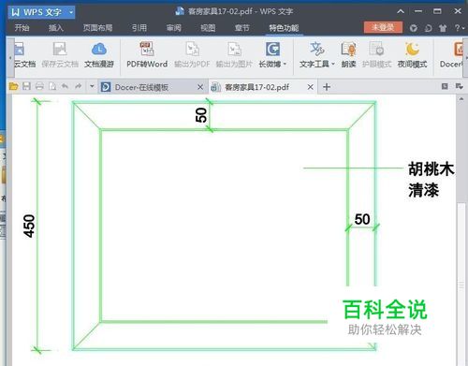Click the vertical scrollbar thumb

461,284
